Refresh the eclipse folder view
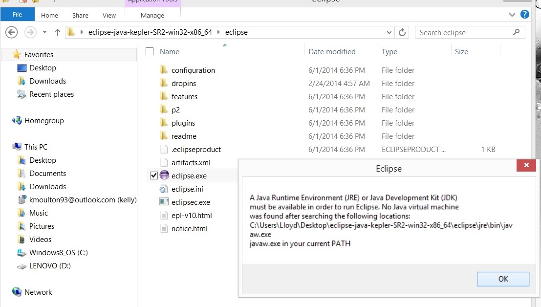This screenshot has height=307, width=541. tap(402, 32)
